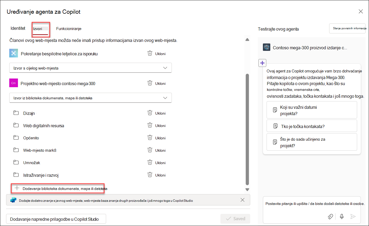Click the Testirajte ovog agenta heading
This screenshot has height=226, width=369.
278,29
